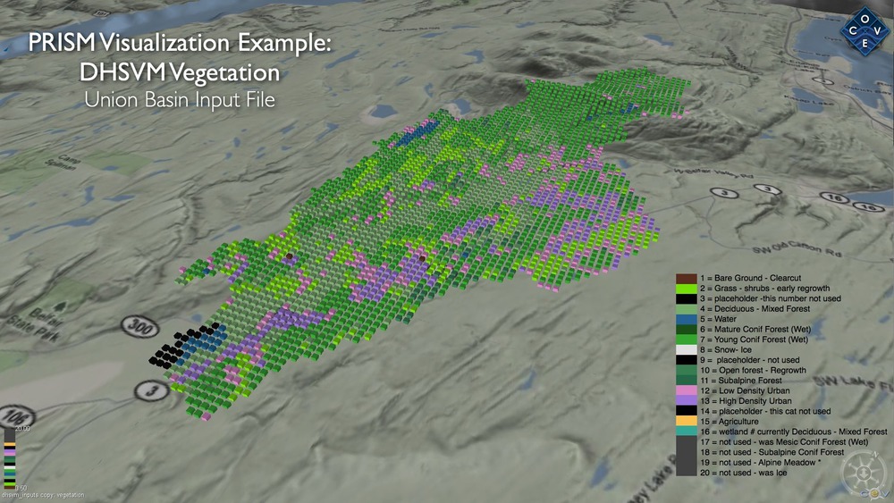Select the blue Water legend swatch
Screen dimensions: 894x503
(687, 319)
